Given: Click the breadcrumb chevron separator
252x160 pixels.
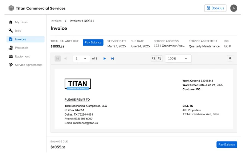Looking at the screenshot, I should coord(66,21).
